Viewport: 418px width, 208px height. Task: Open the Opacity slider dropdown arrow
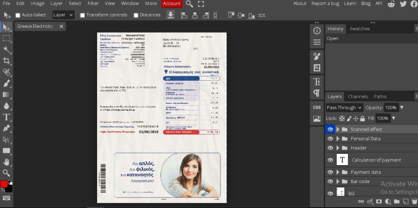pos(402,108)
